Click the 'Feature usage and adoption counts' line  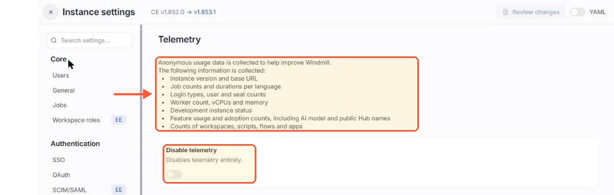pos(280,118)
